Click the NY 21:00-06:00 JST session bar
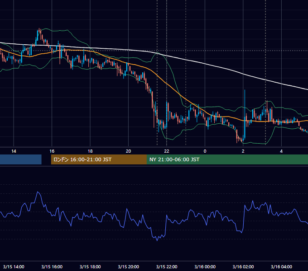The height and width of the screenshot is (271, 308). click(227, 159)
